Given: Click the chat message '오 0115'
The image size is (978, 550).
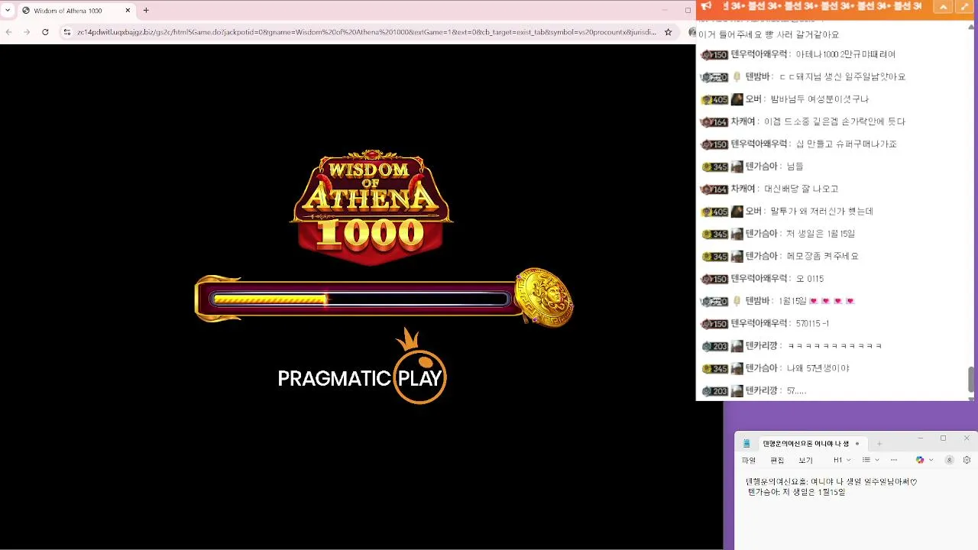Looking at the screenshot, I should click(810, 279).
